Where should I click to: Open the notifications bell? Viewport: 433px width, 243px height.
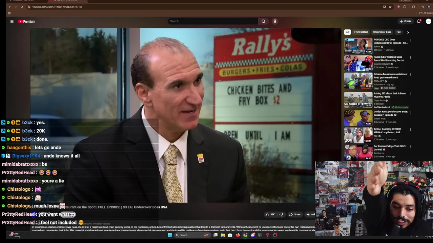tap(419, 21)
